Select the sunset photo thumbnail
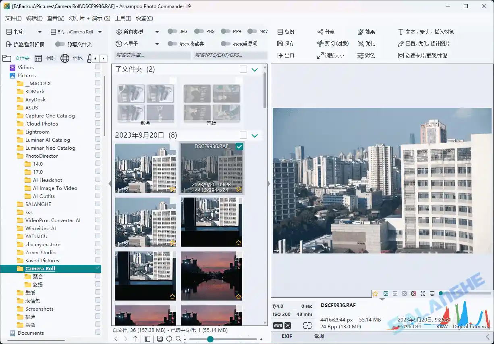494x344 pixels. [x=212, y=275]
